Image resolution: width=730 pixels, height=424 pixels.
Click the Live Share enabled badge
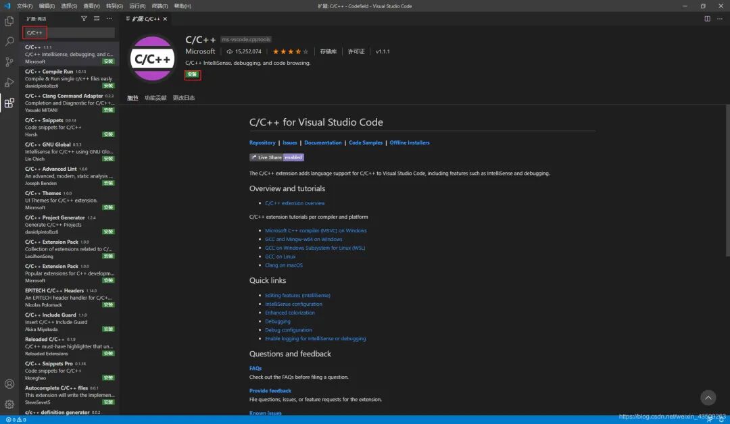click(x=276, y=157)
